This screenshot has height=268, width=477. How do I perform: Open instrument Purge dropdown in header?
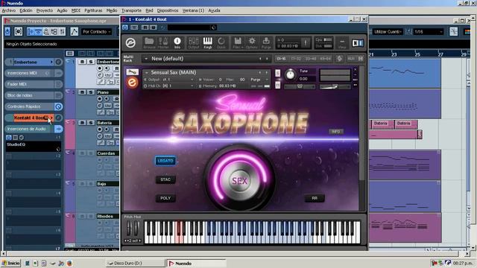point(259,80)
